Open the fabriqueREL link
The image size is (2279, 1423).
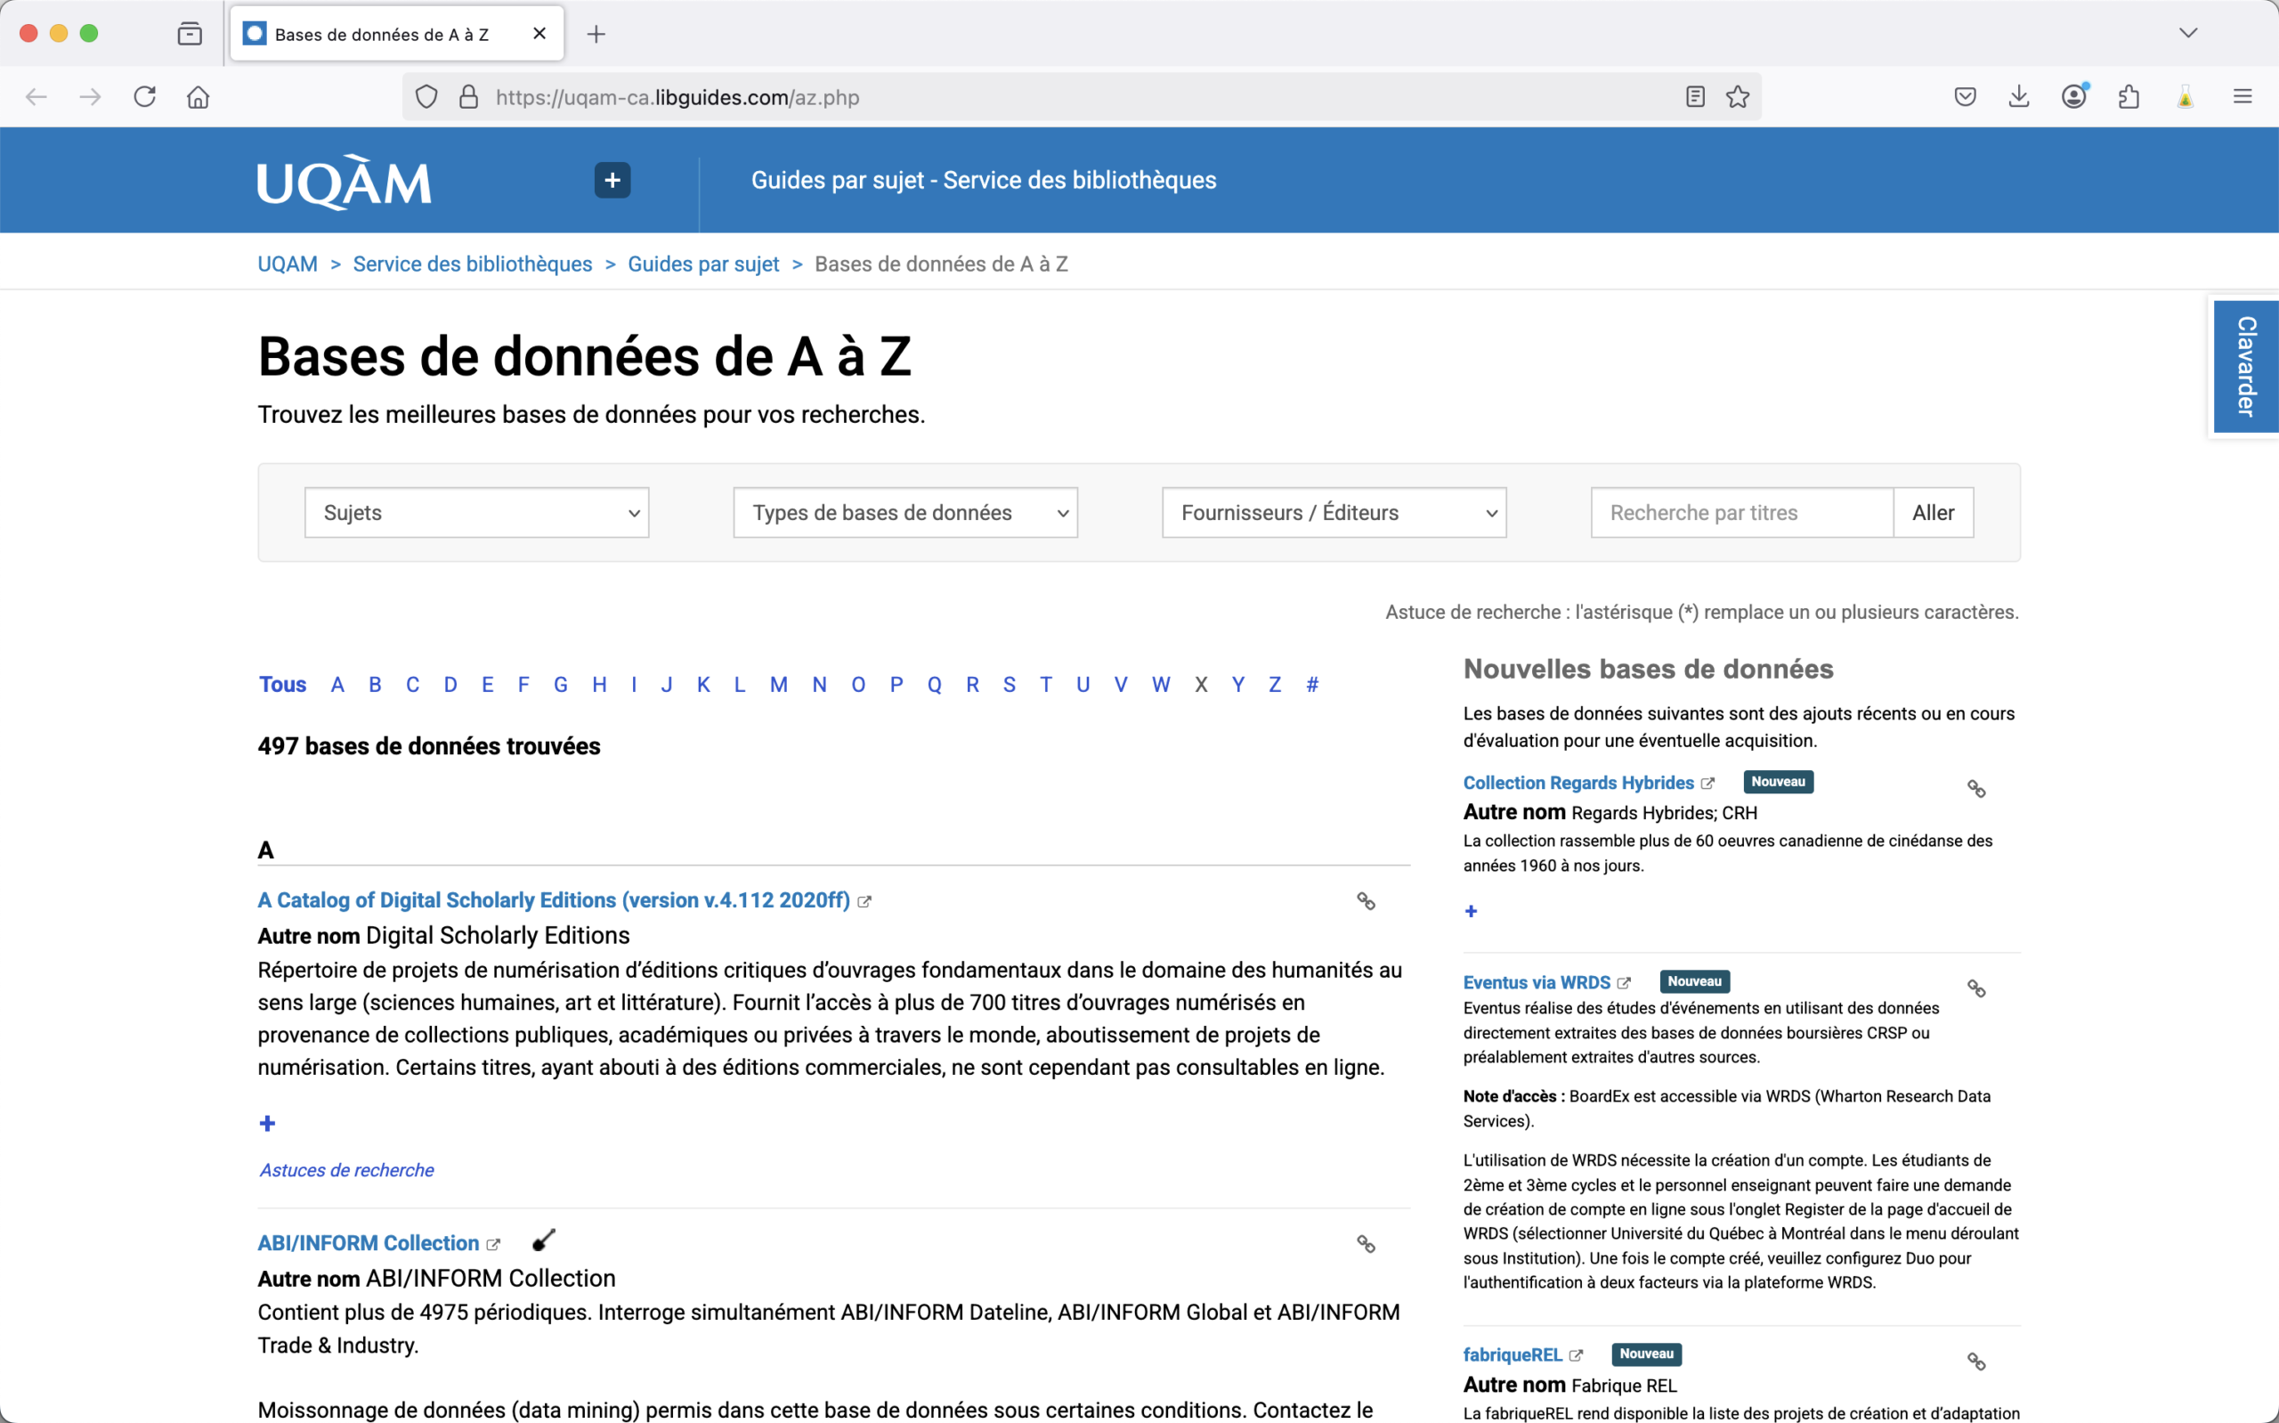(x=1513, y=1354)
